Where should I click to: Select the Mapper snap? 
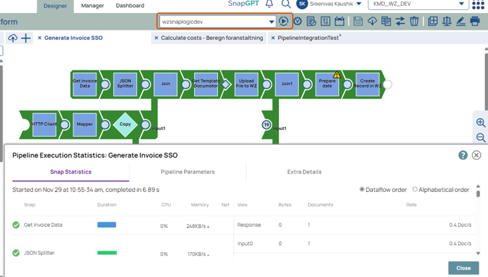pos(84,124)
